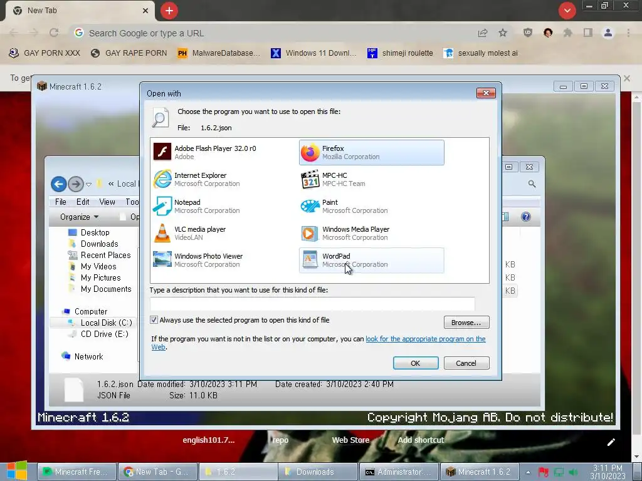Close the Open with dialog

486,93
